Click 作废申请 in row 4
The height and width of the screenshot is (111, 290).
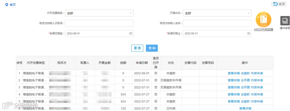257,94
